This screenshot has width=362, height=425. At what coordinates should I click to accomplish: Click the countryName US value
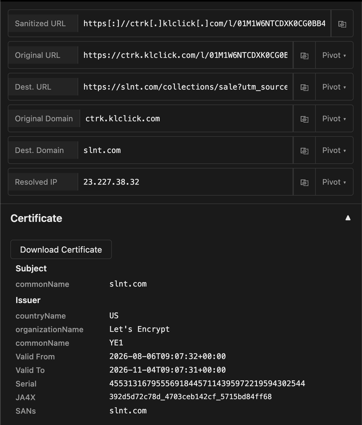114,316
